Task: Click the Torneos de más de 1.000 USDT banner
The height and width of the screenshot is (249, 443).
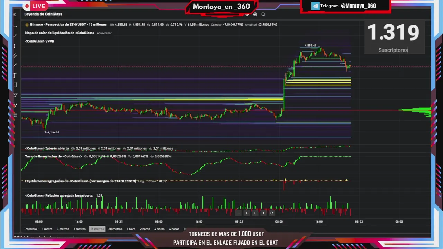Action: (x=226, y=238)
